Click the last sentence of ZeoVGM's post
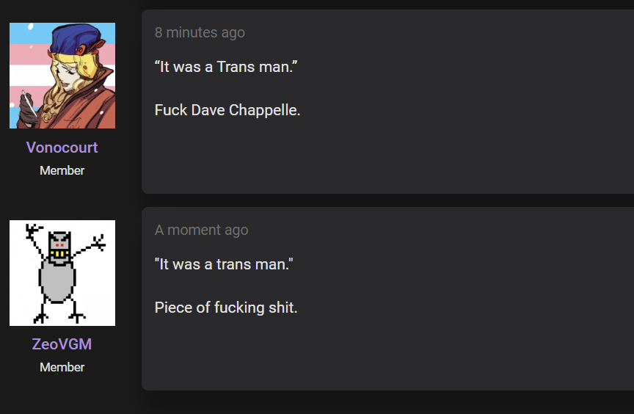Image resolution: width=634 pixels, height=414 pixels. pyautogui.click(x=226, y=308)
